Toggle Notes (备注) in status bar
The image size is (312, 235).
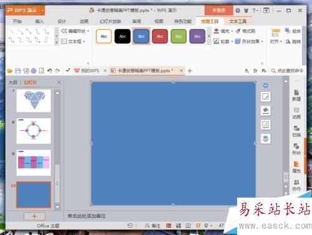coord(153,226)
